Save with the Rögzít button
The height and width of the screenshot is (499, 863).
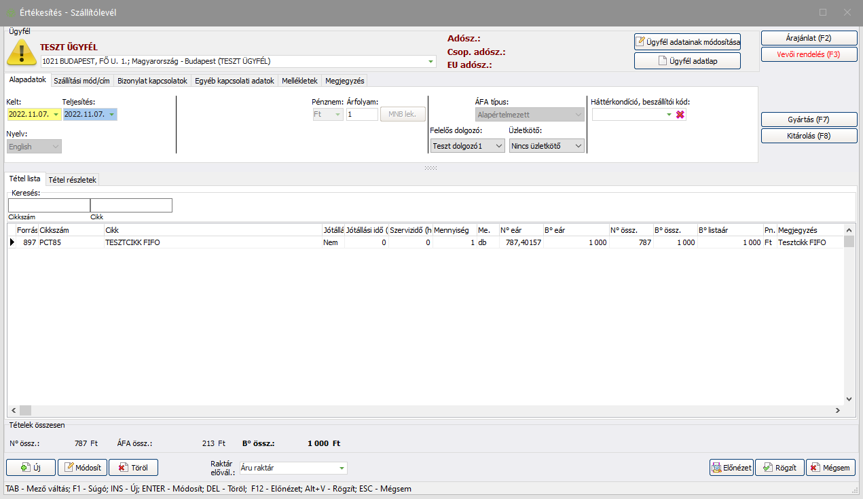pos(779,467)
